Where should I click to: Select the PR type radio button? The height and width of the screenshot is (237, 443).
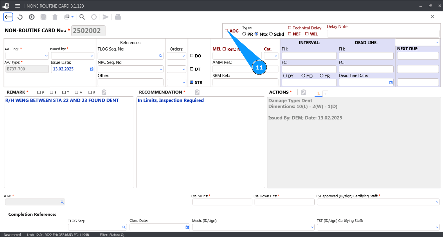(244, 34)
